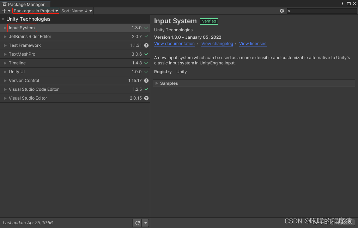
Task: Click the update available icon for Visual Studio Editor
Action: 146,98
